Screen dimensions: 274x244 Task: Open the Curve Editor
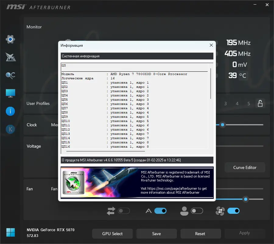pyautogui.click(x=245, y=167)
